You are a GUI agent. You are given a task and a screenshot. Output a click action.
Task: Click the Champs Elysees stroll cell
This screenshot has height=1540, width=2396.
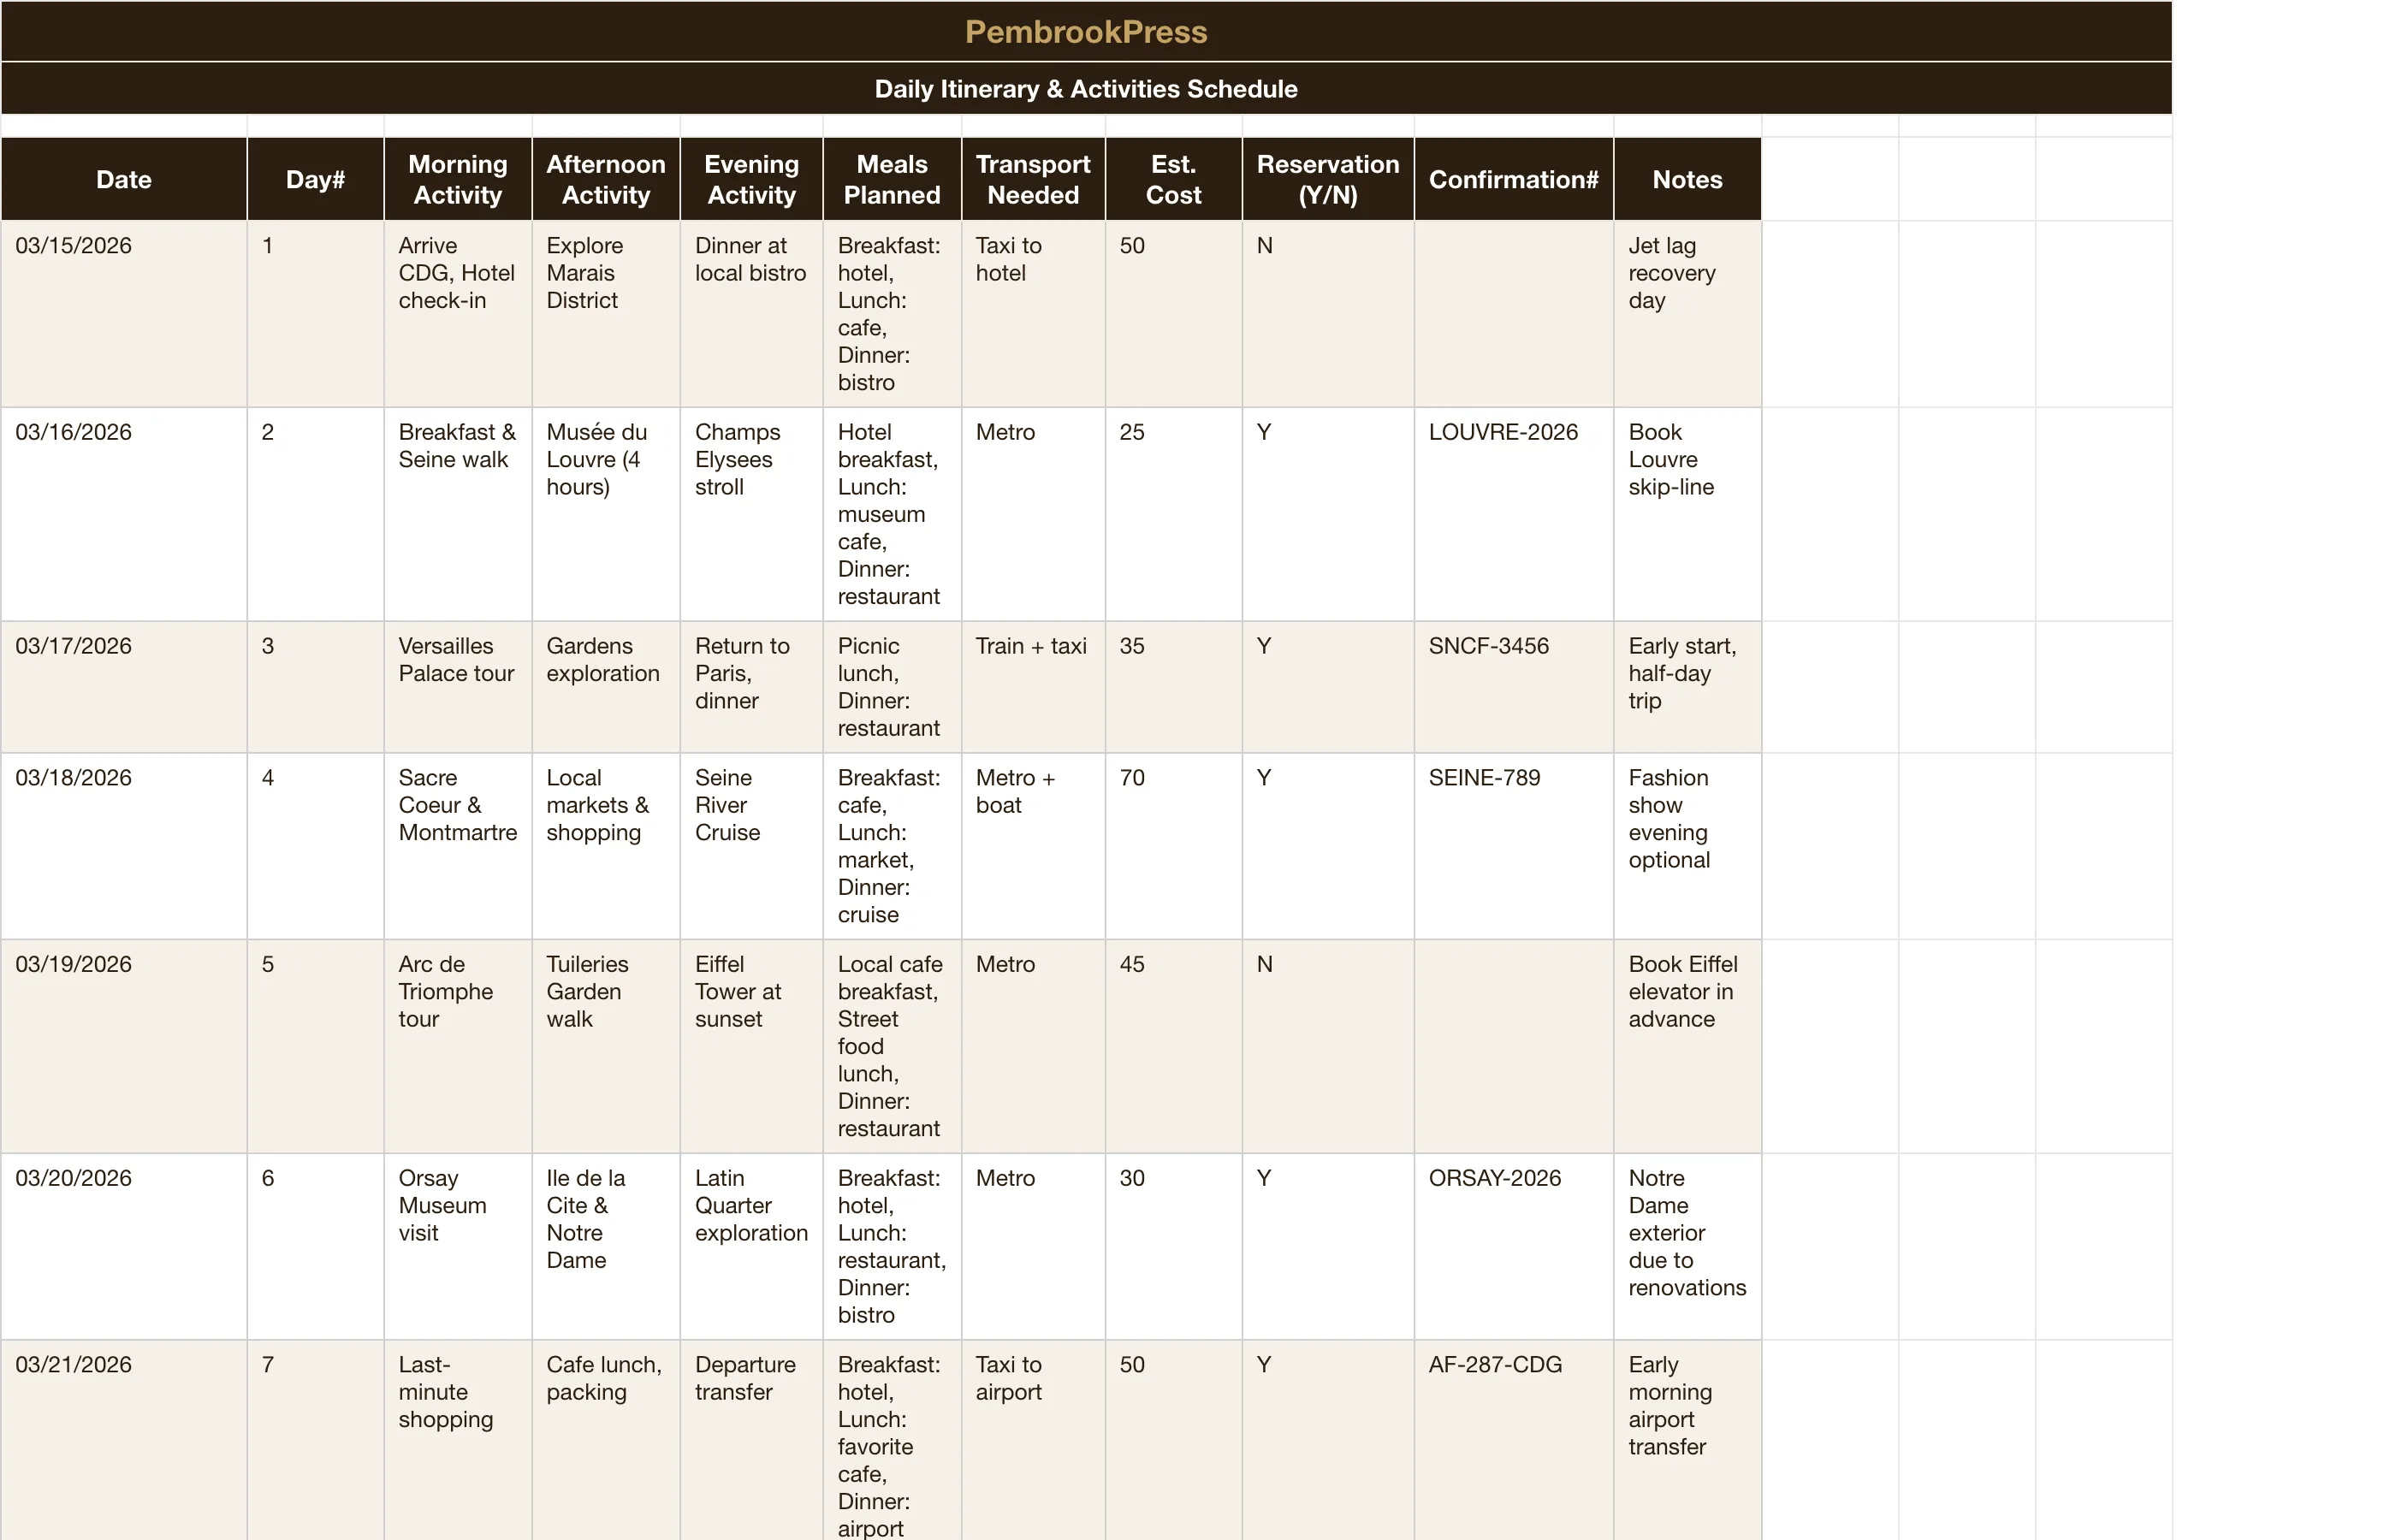click(752, 514)
